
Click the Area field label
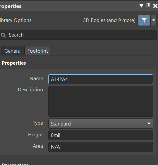(38, 146)
